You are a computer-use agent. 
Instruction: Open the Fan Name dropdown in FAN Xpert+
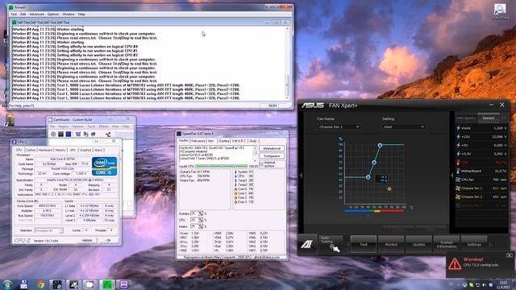tap(339, 126)
